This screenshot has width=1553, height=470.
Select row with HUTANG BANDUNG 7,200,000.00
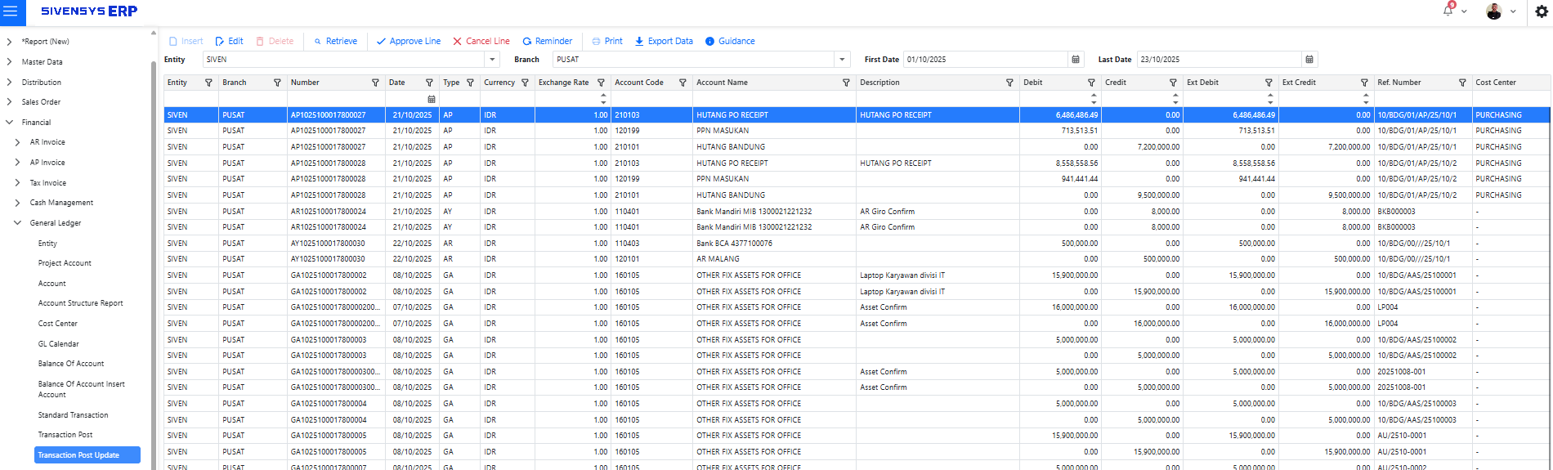tap(857, 147)
